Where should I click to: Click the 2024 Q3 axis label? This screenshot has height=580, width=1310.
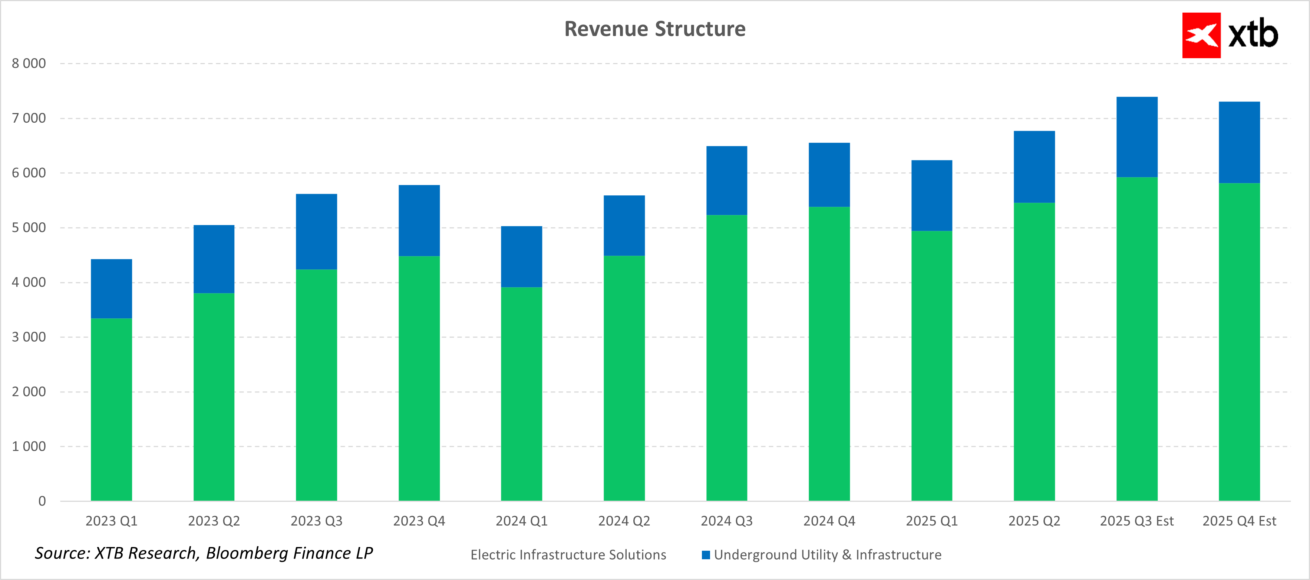726,521
